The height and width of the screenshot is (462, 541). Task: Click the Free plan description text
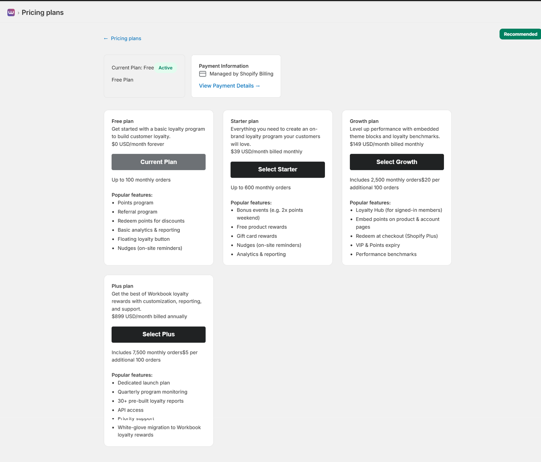pyautogui.click(x=158, y=132)
